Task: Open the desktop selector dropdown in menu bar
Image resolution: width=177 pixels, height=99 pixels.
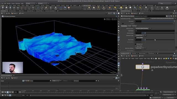Action: [x=31, y=4]
